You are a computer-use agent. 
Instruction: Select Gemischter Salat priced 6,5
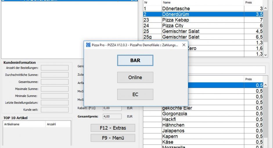pyautogui.click(x=203, y=37)
